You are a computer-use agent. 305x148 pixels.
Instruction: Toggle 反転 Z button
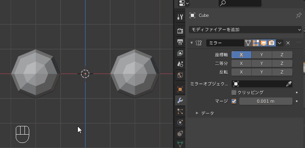point(282,72)
